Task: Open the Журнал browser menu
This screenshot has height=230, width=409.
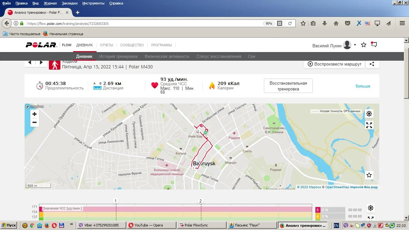Action: point(50,3)
